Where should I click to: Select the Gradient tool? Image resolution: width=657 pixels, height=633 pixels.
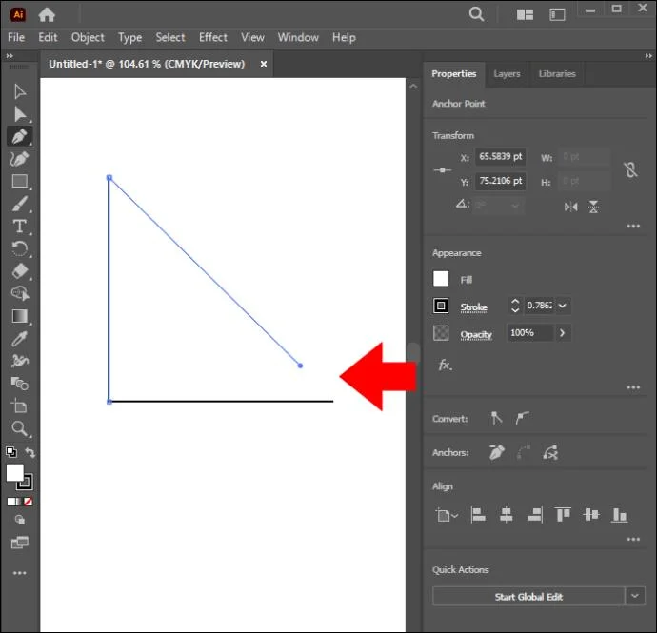click(x=20, y=316)
